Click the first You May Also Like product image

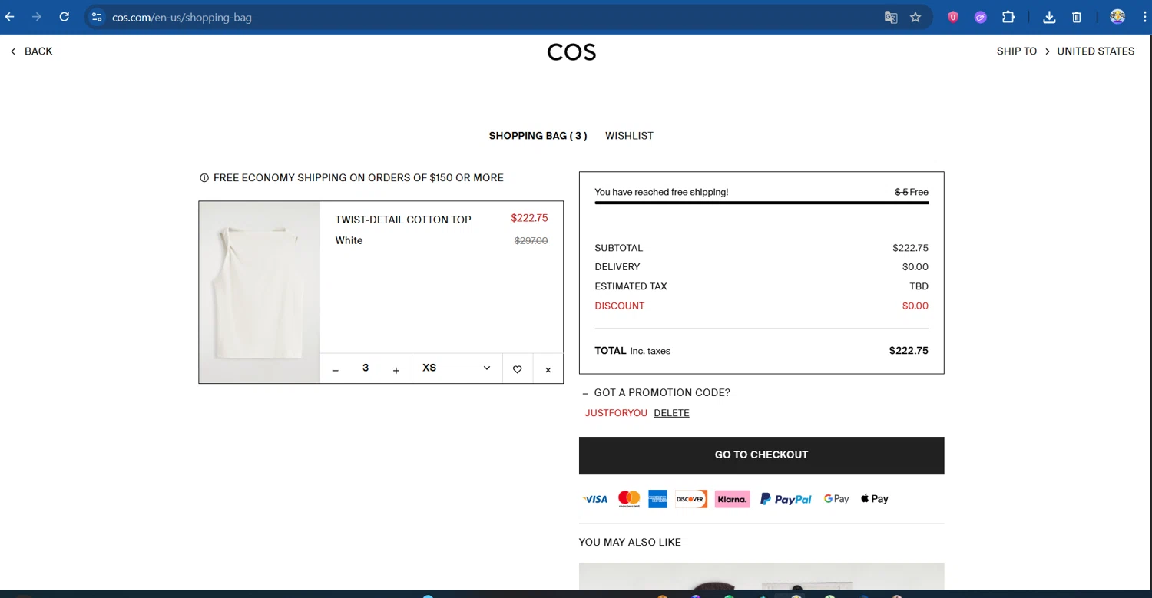(x=761, y=577)
